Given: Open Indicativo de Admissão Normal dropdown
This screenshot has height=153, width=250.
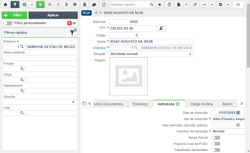Looking at the screenshot, I should tap(228, 131).
